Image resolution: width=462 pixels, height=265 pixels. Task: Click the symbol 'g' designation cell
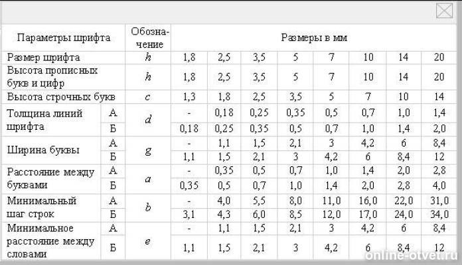(x=149, y=149)
